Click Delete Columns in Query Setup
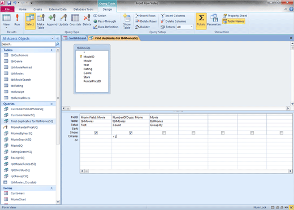Screen dimensions: 294x210 coord(174,21)
